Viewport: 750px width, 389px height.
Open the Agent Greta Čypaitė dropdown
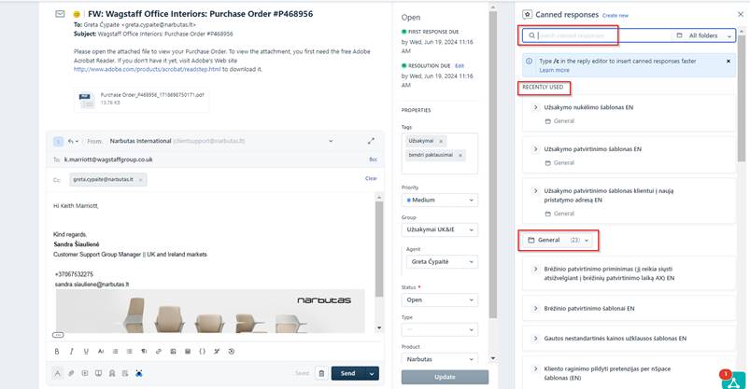[442, 262]
